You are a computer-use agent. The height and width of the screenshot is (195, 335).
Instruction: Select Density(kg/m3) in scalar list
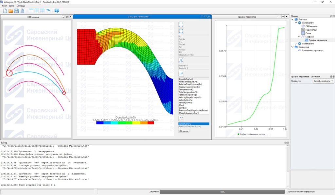point(194,79)
